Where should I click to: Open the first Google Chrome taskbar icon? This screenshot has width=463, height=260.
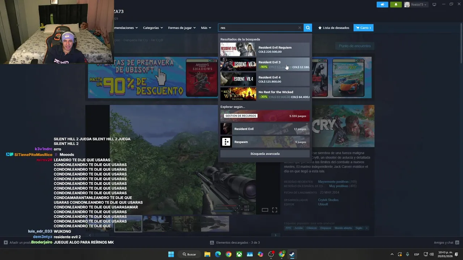[229, 254]
